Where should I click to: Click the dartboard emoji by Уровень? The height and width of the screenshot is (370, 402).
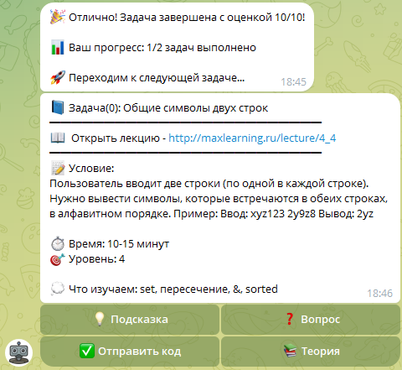[58, 259]
